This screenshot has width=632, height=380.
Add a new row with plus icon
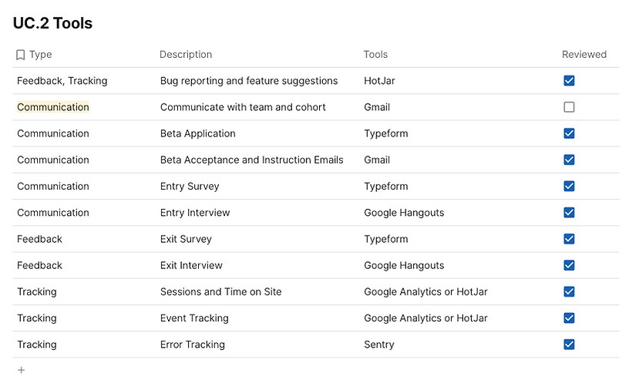coord(21,370)
